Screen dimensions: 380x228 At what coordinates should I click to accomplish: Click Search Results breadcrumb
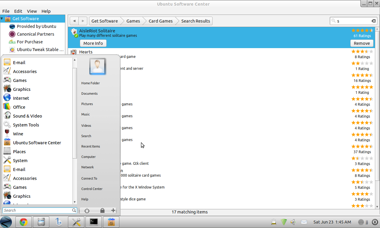(196, 21)
